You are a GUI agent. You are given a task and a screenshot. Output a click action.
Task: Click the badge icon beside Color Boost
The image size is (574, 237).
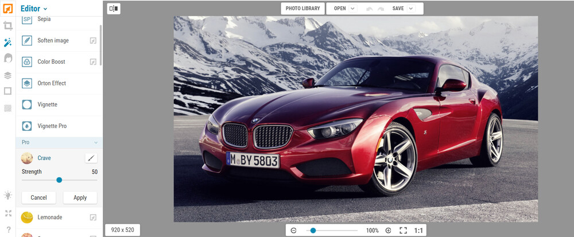pos(93,62)
